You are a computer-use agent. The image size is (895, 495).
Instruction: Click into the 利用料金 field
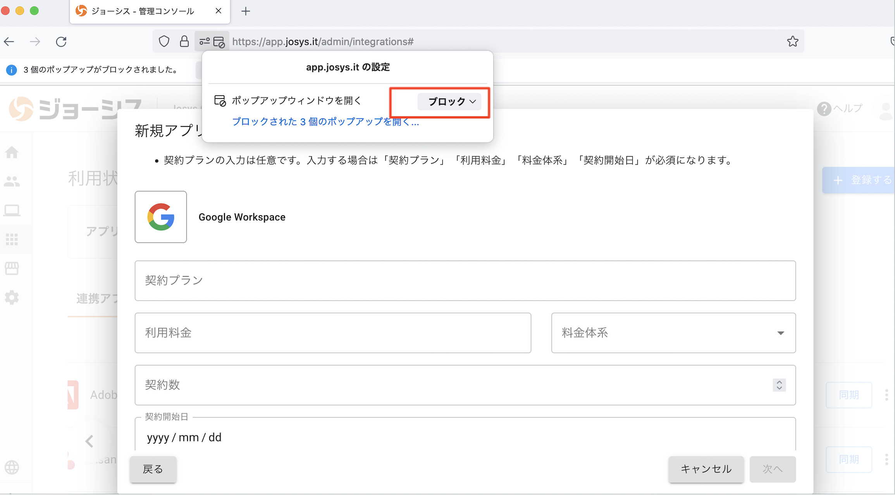(332, 333)
